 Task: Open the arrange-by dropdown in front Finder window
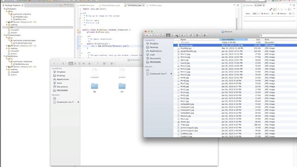(x=183, y=35)
